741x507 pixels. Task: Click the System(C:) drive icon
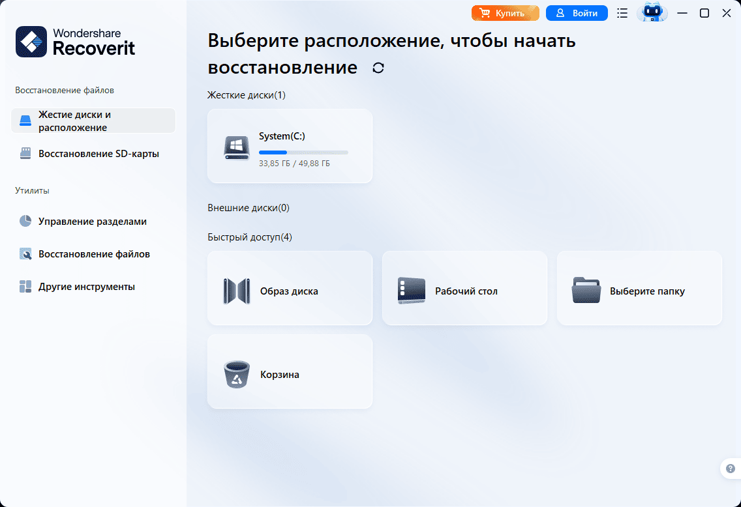(x=237, y=147)
